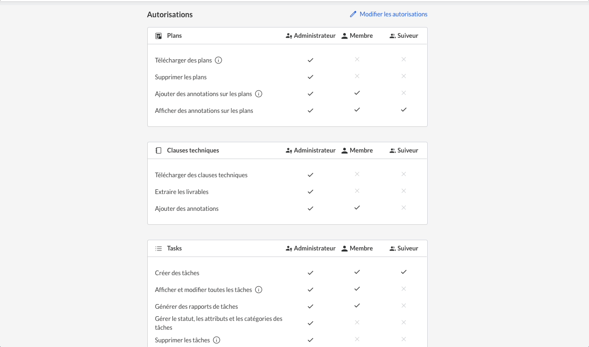
Task: Click Membre icon in Tasks header
Action: pos(345,249)
